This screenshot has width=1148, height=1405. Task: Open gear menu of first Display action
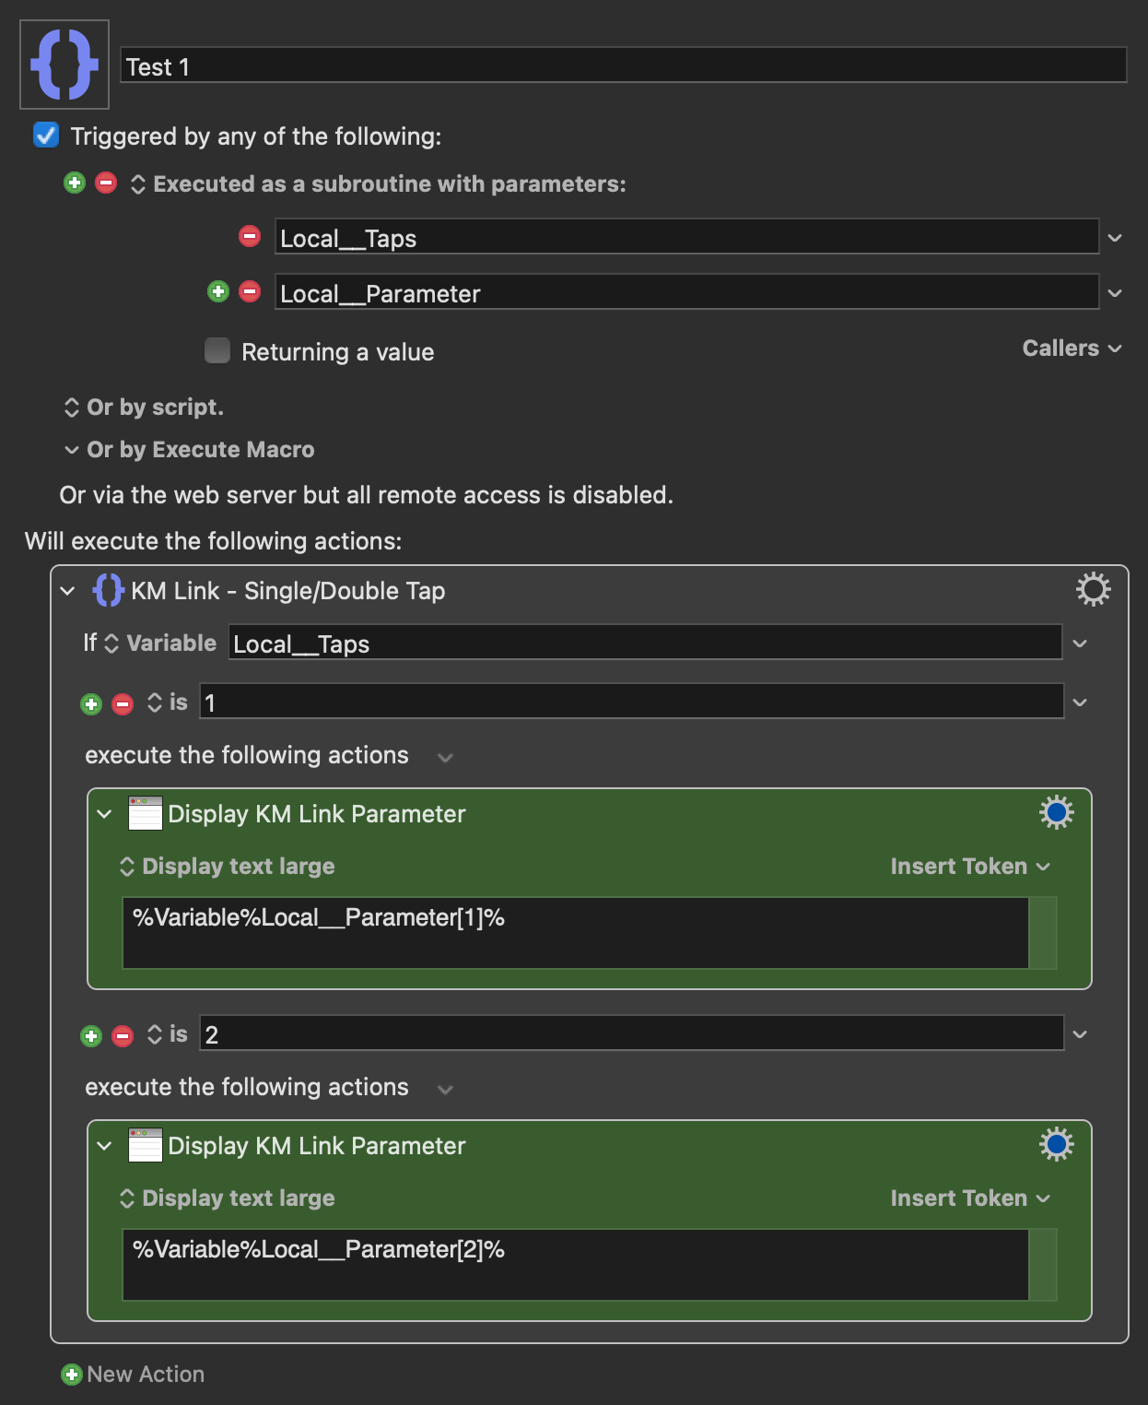(1057, 812)
